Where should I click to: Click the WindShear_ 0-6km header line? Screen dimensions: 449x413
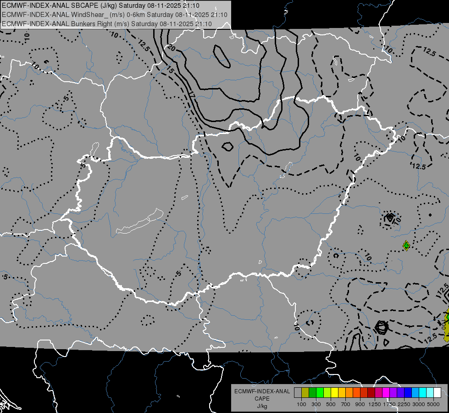115,15
